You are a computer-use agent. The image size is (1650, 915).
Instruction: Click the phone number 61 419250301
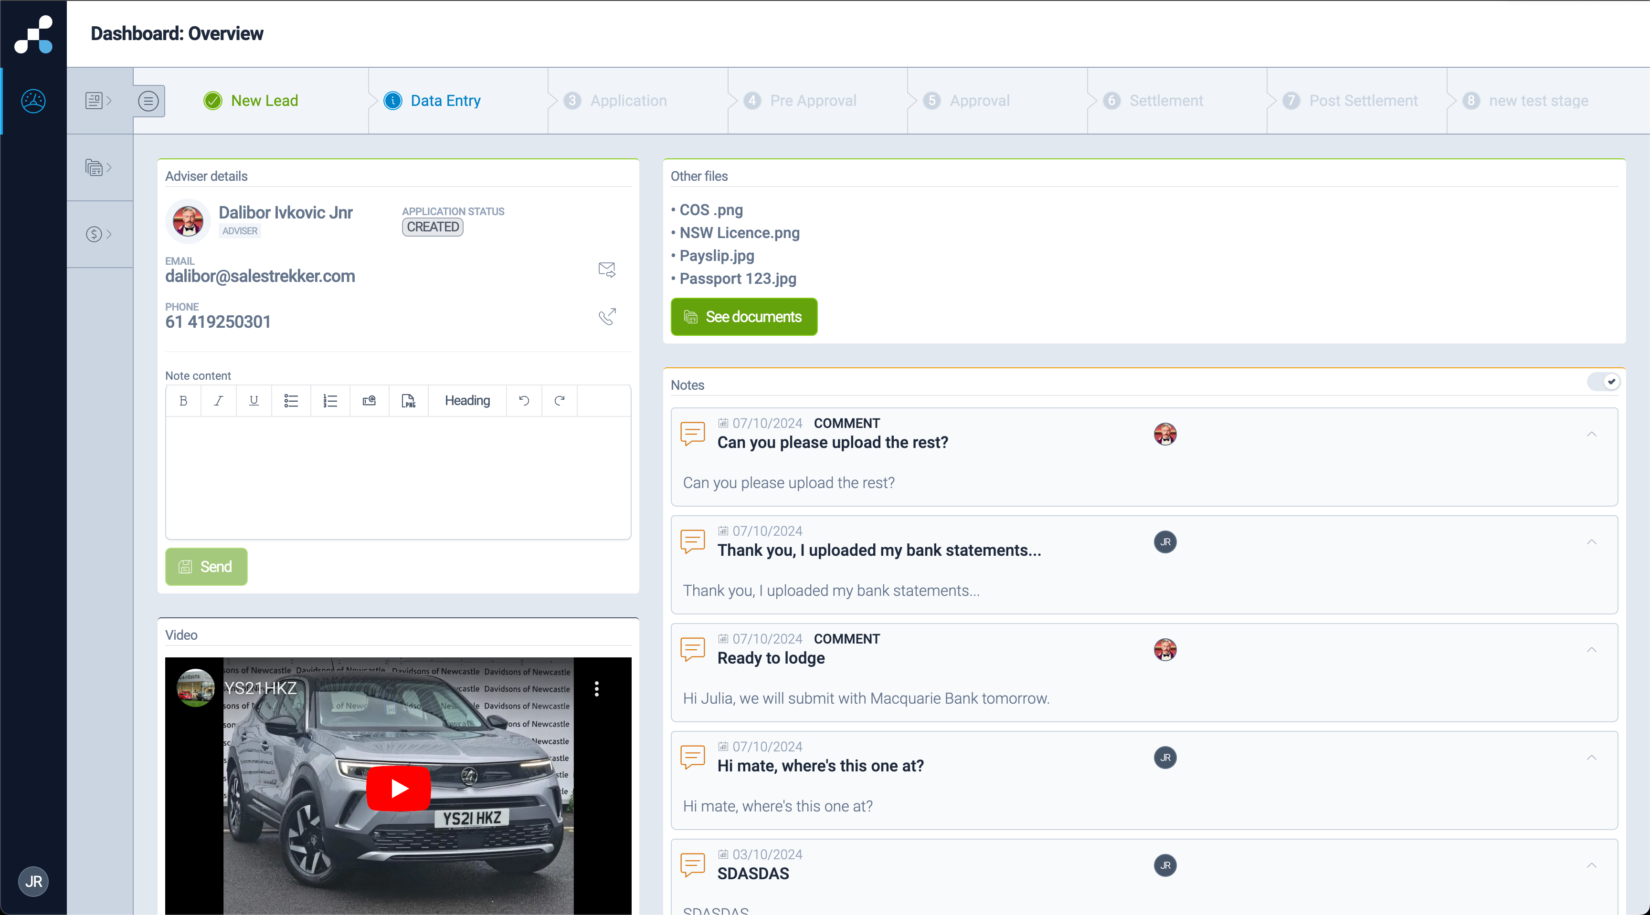coord(218,322)
